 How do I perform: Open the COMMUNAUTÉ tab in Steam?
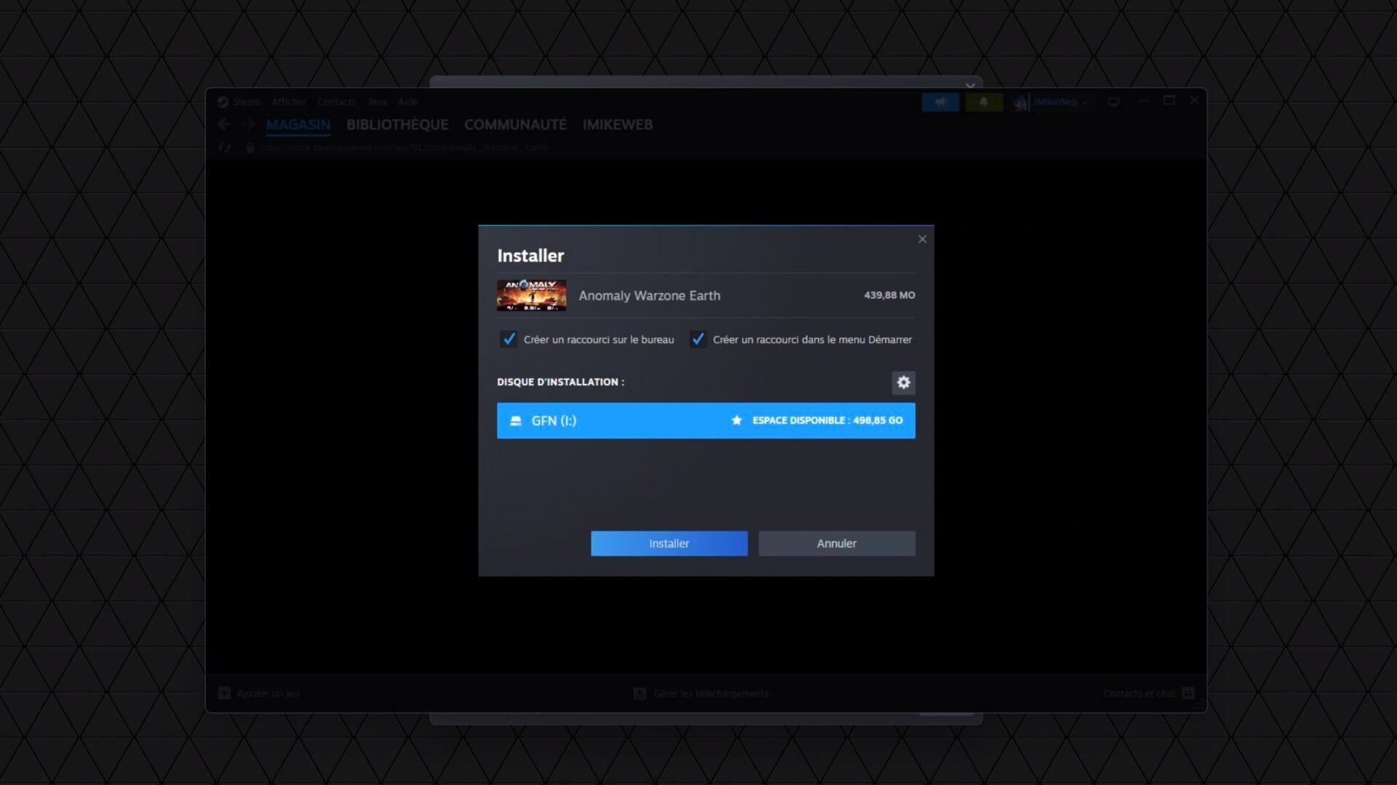515,124
